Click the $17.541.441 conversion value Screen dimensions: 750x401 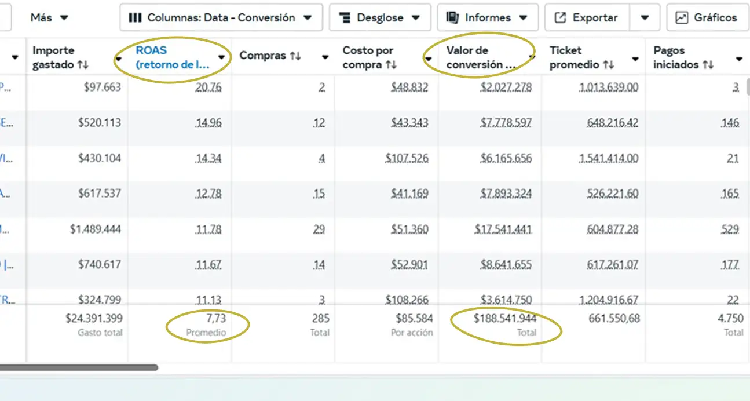(503, 229)
